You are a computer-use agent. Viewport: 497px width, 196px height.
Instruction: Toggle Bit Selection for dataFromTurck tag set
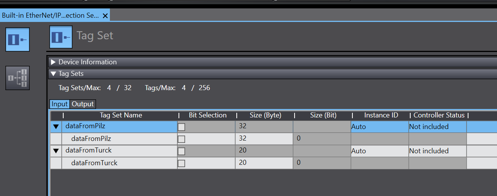tap(181, 151)
